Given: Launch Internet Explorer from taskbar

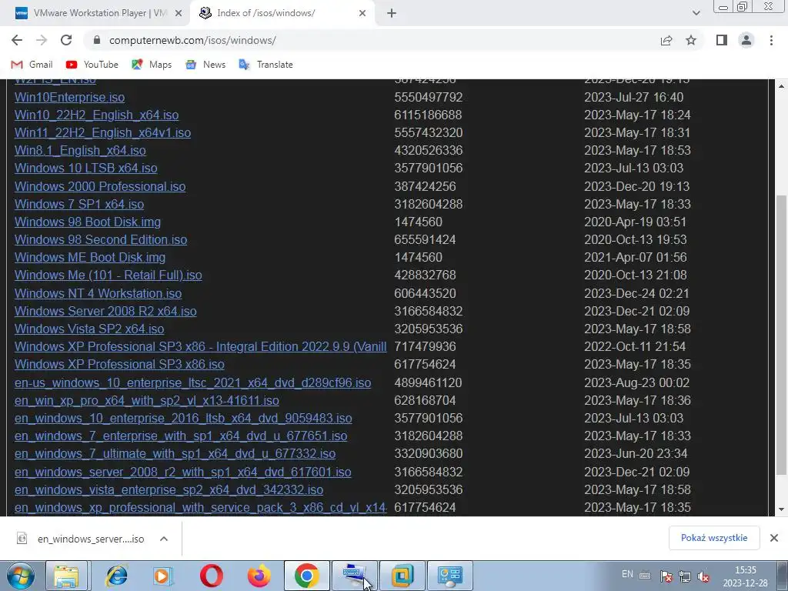Looking at the screenshot, I should pos(116,576).
